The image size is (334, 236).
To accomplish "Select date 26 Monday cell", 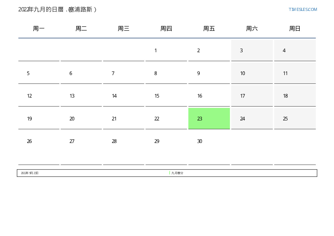I will [x=39, y=141].
